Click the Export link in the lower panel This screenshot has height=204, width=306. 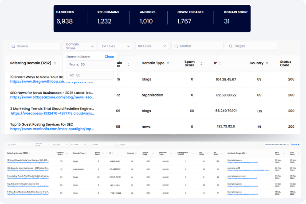295,144
